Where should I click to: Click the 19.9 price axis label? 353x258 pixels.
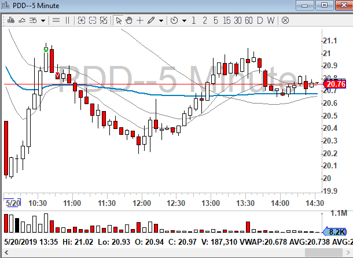[x=330, y=191]
